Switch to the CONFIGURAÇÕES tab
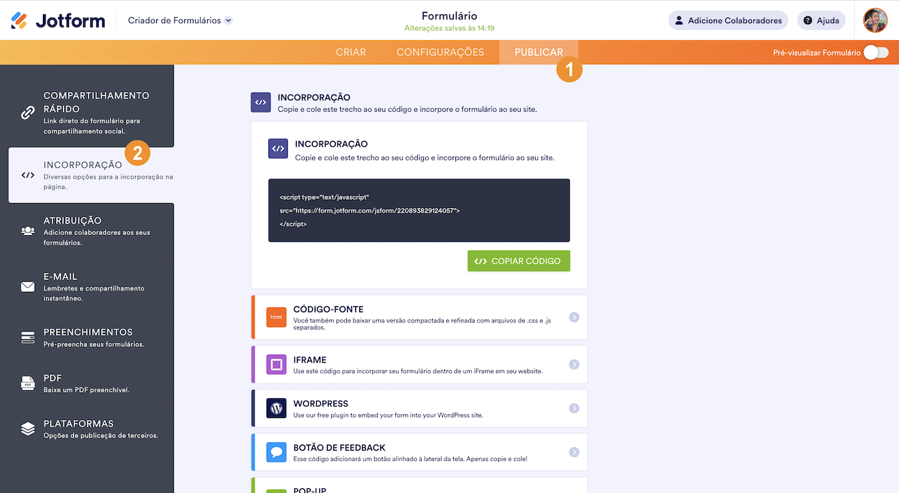Image resolution: width=899 pixels, height=493 pixels. (440, 53)
